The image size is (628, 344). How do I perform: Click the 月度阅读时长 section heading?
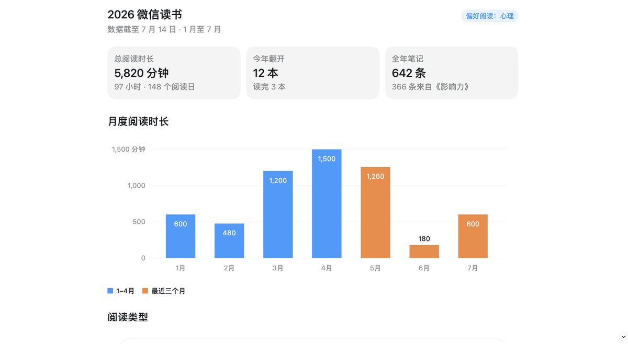click(x=138, y=121)
